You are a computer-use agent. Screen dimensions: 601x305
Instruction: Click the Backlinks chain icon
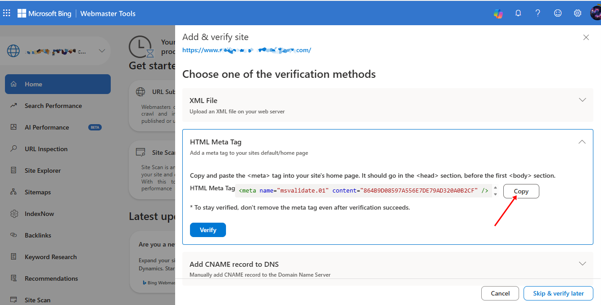click(14, 235)
